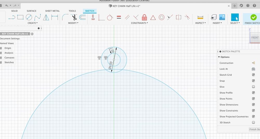This screenshot has height=139, width=260.
Task: Switch to the SHEET METAL tab
Action: (53, 11)
